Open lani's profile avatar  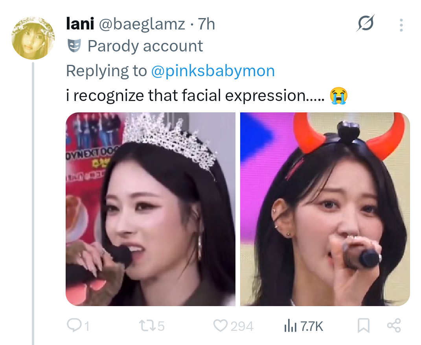pos(33,38)
